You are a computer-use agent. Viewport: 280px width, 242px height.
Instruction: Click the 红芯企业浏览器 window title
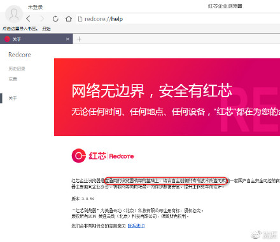pyautogui.click(x=225, y=6)
